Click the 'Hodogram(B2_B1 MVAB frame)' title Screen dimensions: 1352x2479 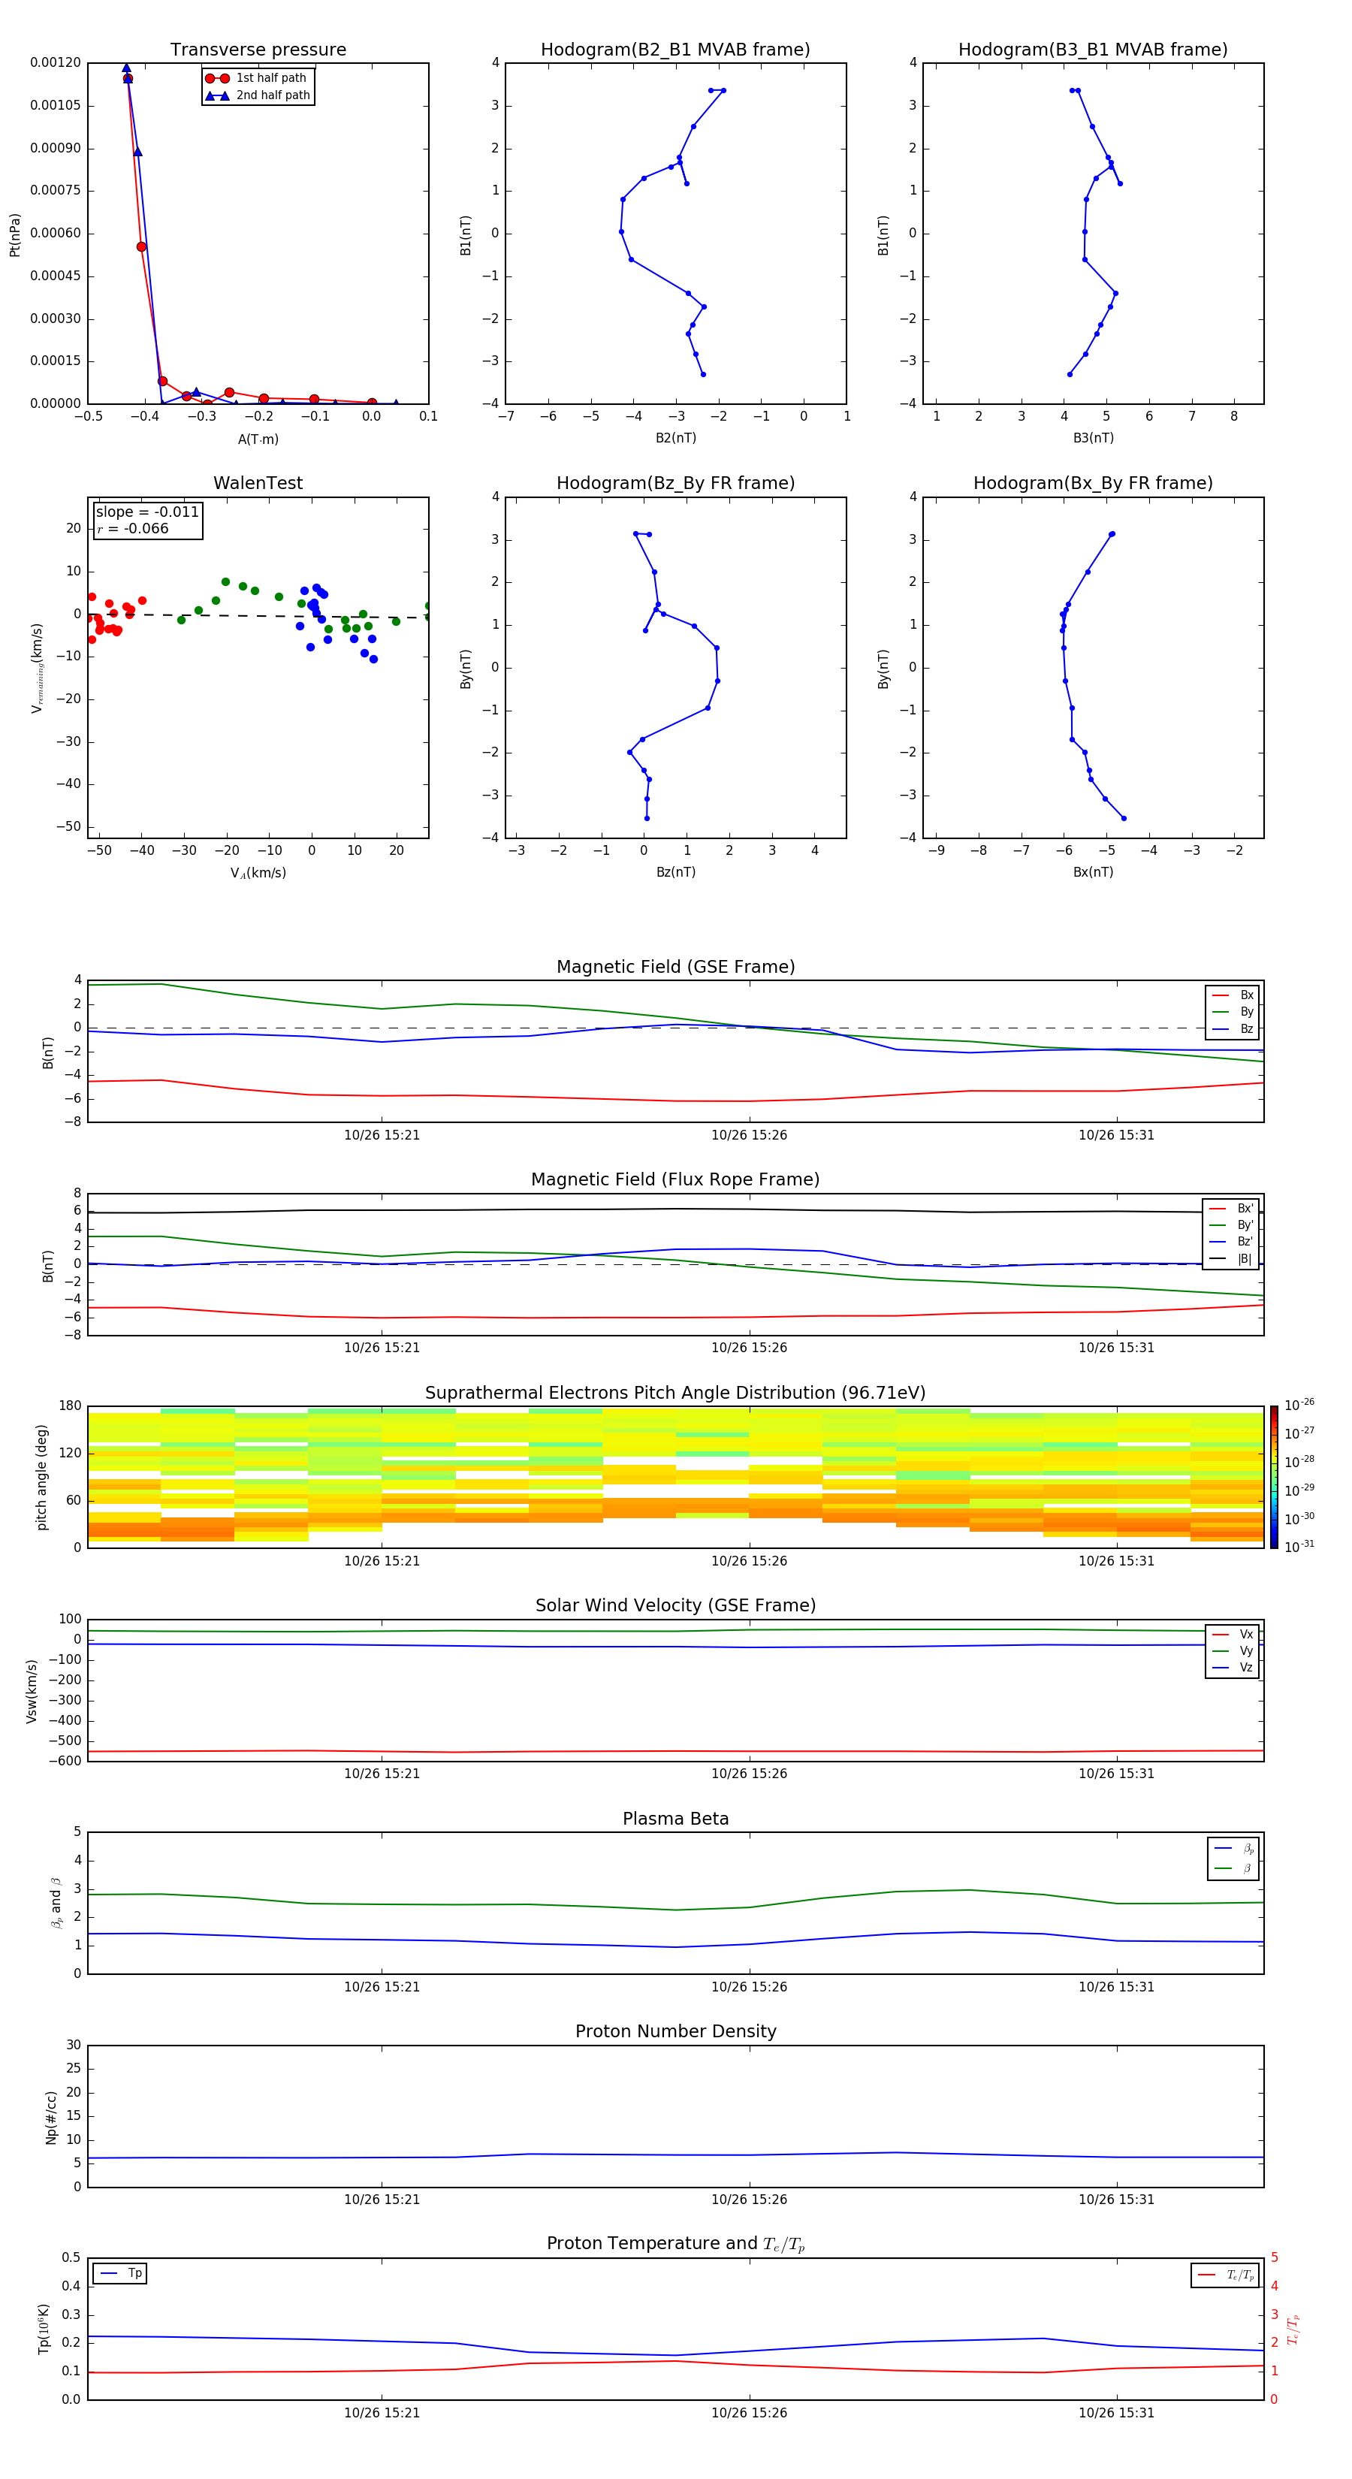[x=675, y=50]
